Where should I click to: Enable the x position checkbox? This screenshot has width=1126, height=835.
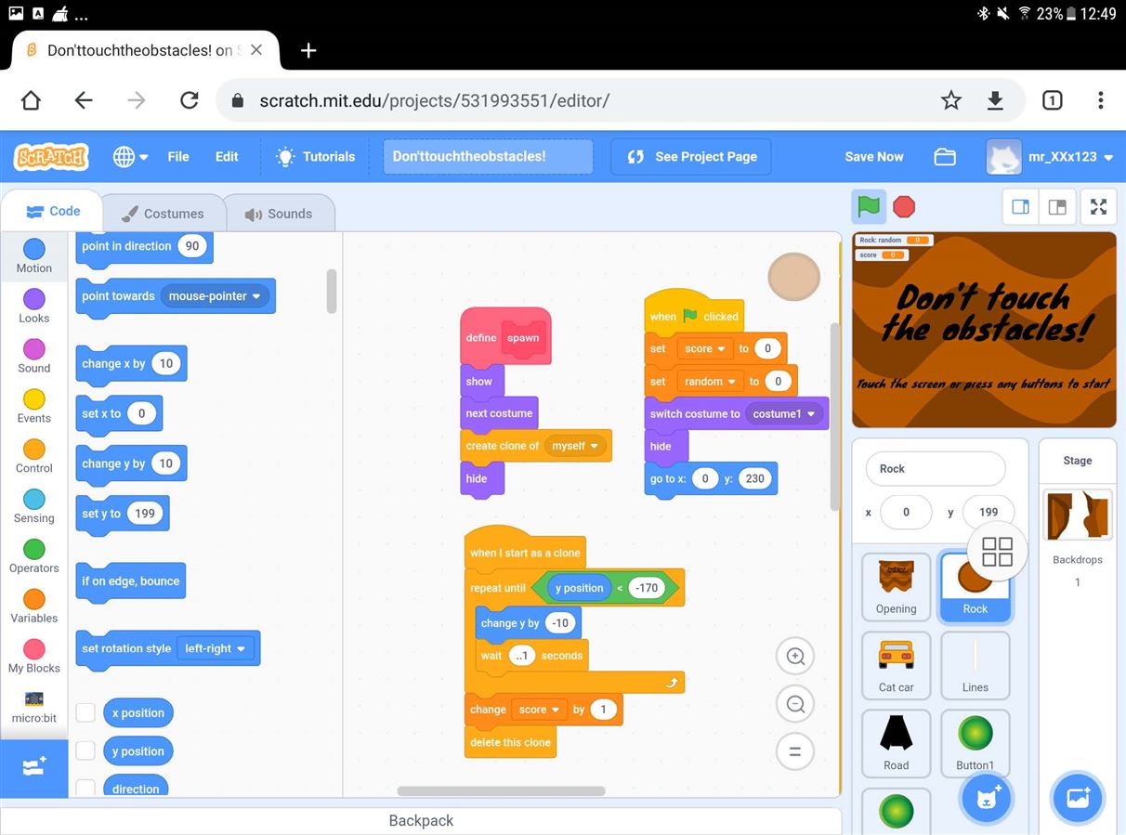tap(85, 712)
